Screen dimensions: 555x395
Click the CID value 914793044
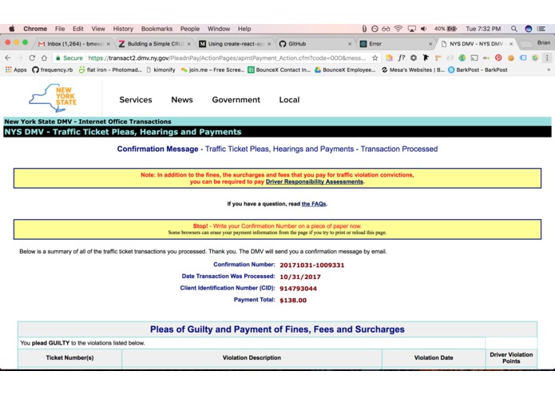[x=298, y=289]
